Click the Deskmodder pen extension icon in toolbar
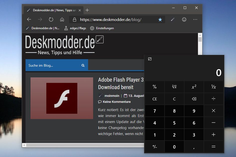Viewport: 236px width, 157px height. (x=173, y=19)
